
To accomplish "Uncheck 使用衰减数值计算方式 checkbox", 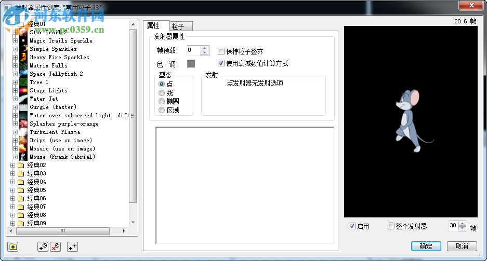I will click(x=221, y=63).
